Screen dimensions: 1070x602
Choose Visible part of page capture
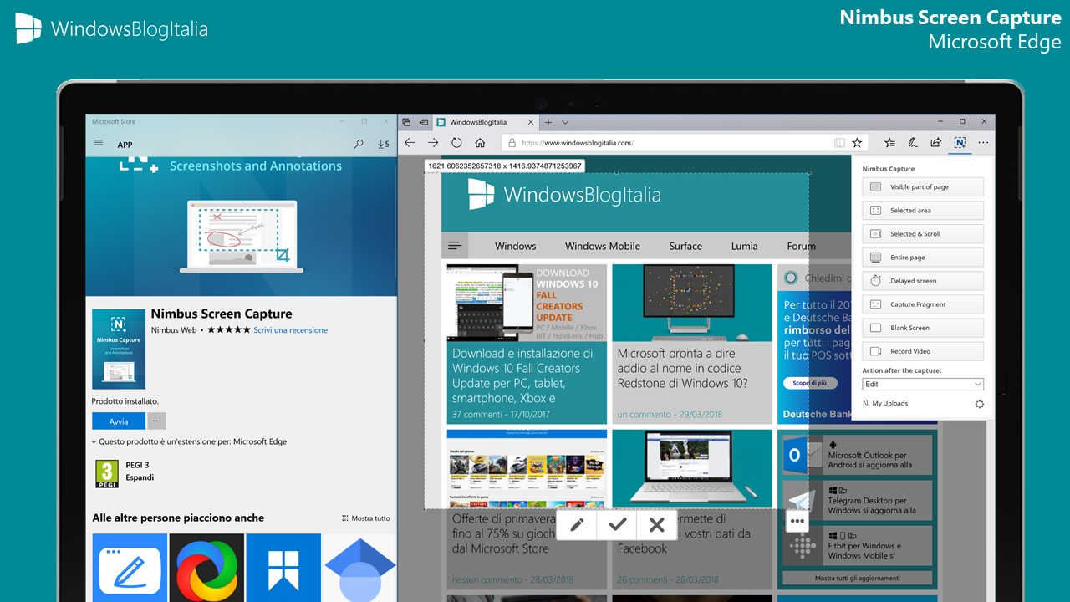[x=923, y=187]
